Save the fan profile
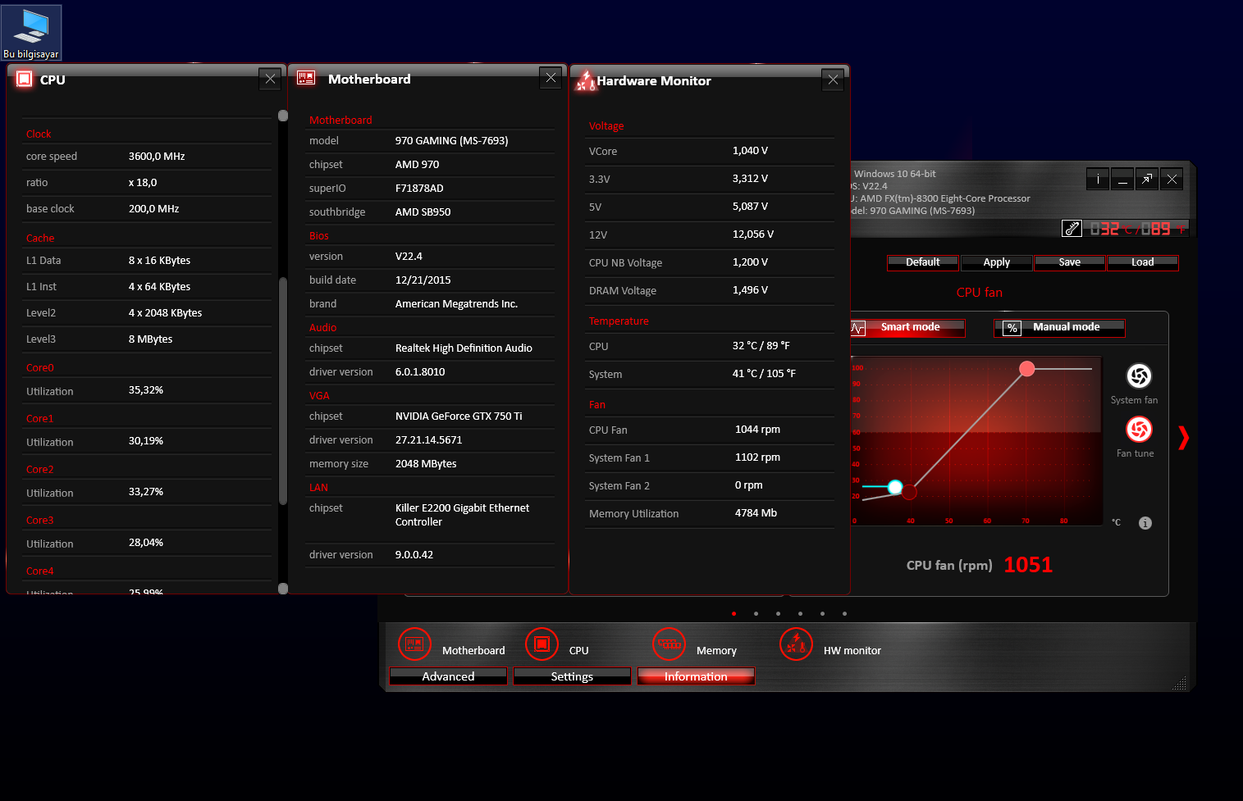The image size is (1243, 801). 1070,262
